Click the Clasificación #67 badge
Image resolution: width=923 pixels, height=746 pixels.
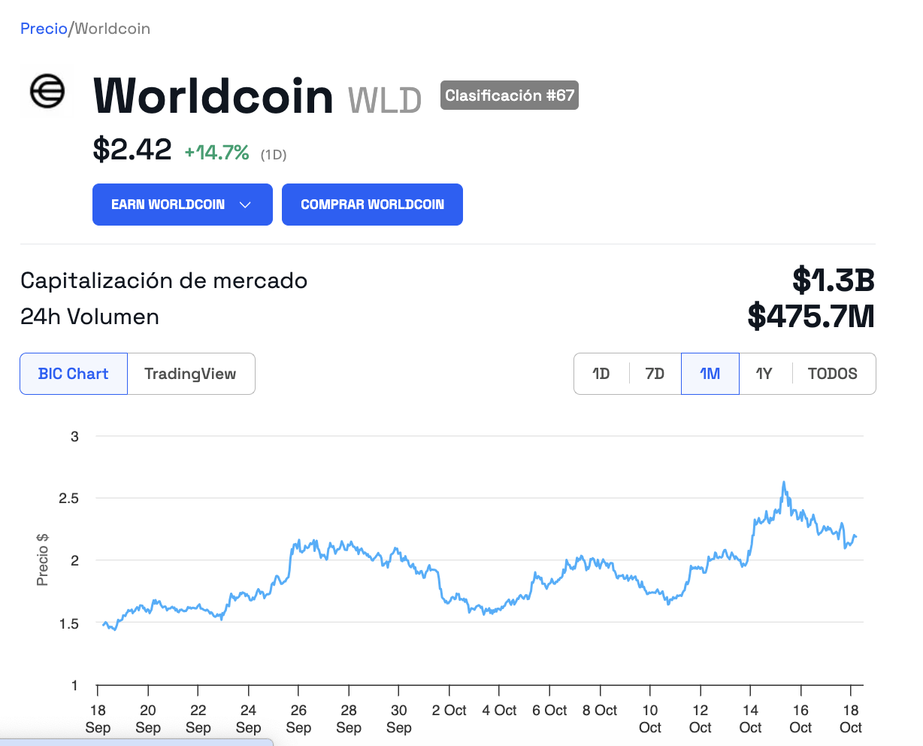click(510, 96)
